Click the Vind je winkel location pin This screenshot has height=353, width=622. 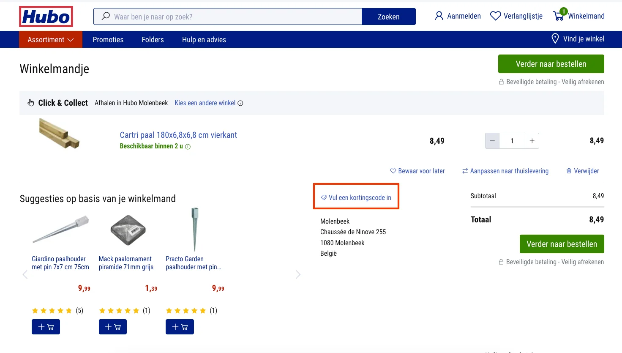click(x=555, y=39)
